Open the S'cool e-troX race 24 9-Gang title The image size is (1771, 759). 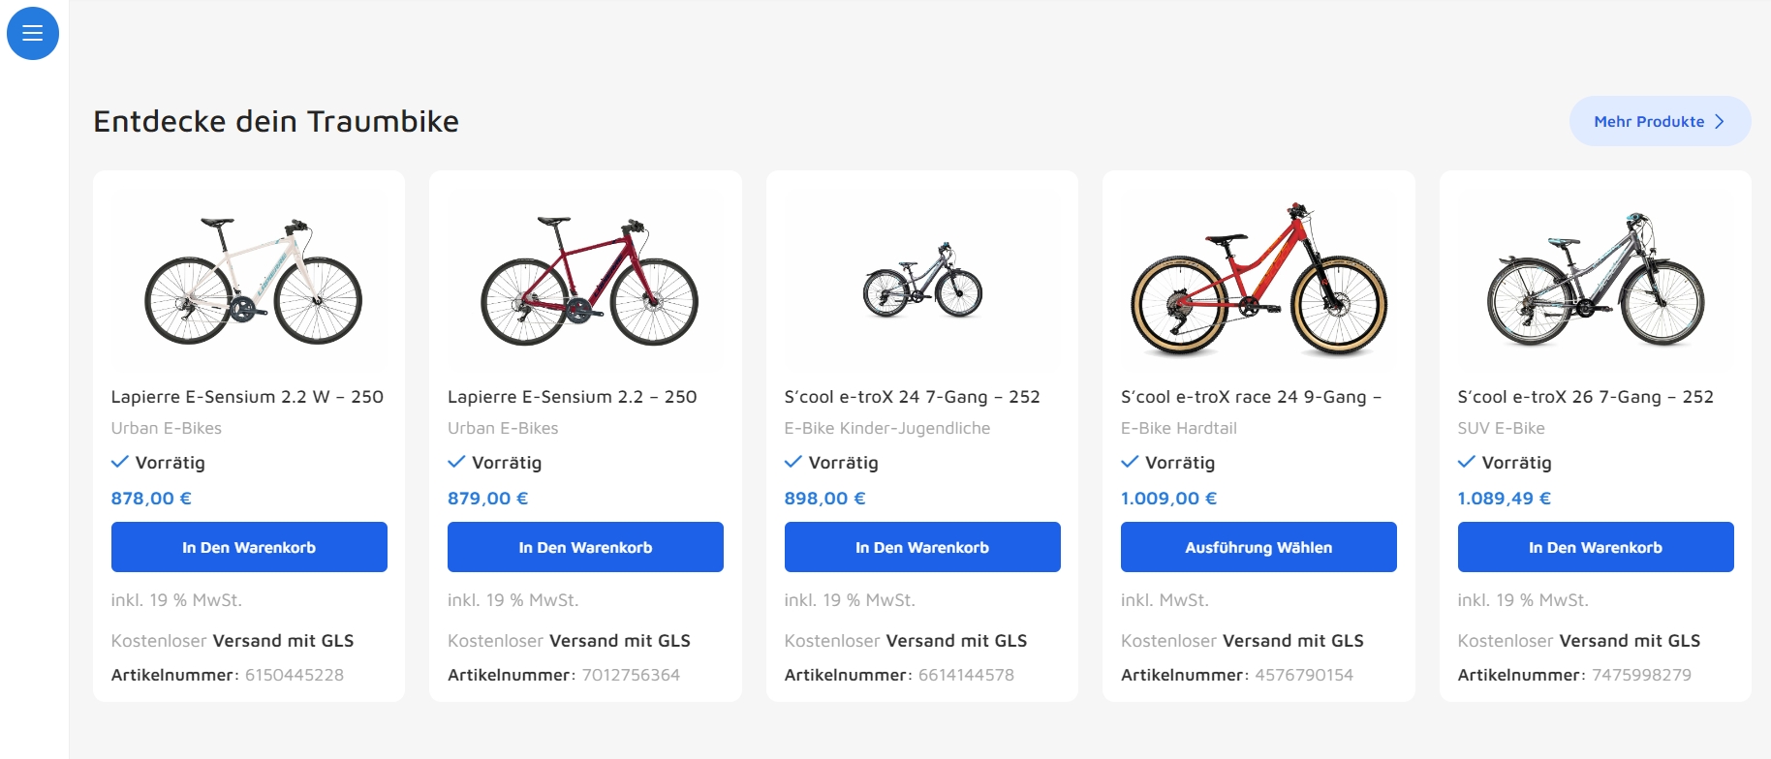click(1251, 397)
